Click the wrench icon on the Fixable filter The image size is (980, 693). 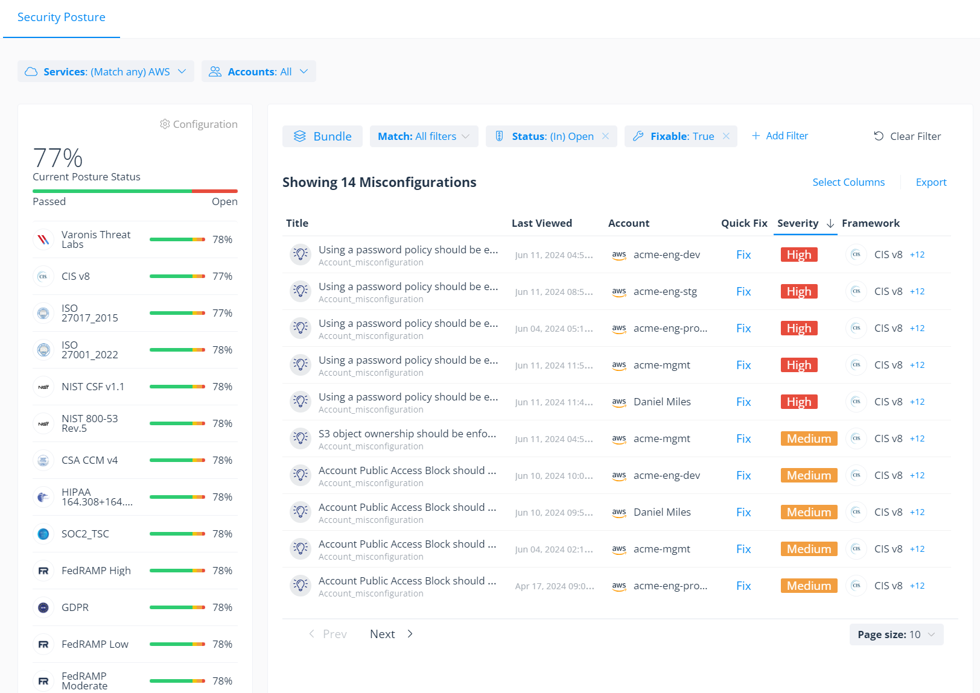point(638,136)
